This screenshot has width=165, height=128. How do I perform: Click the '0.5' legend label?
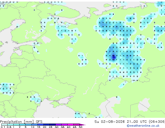coord(9,127)
